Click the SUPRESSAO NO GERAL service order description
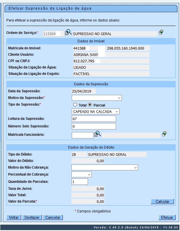The image size is (180, 231). point(115,34)
